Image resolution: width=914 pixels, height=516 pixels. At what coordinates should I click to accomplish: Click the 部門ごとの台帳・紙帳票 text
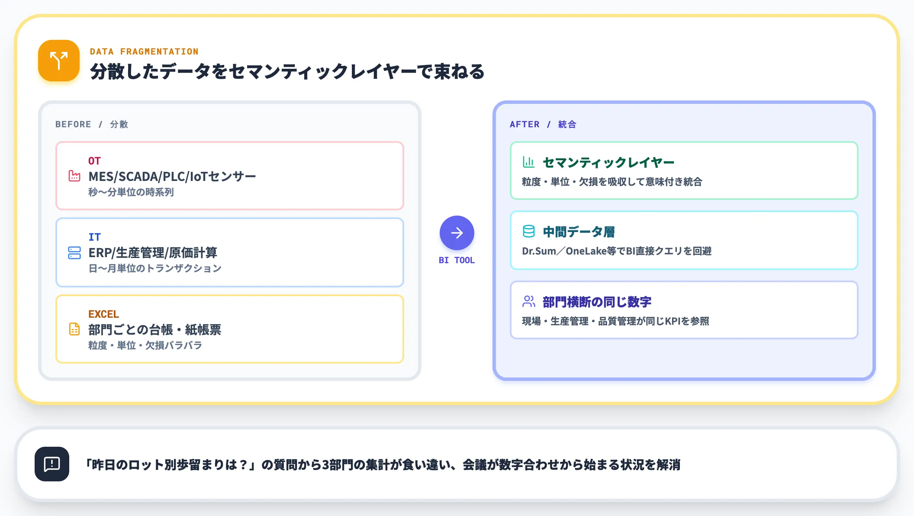point(155,329)
